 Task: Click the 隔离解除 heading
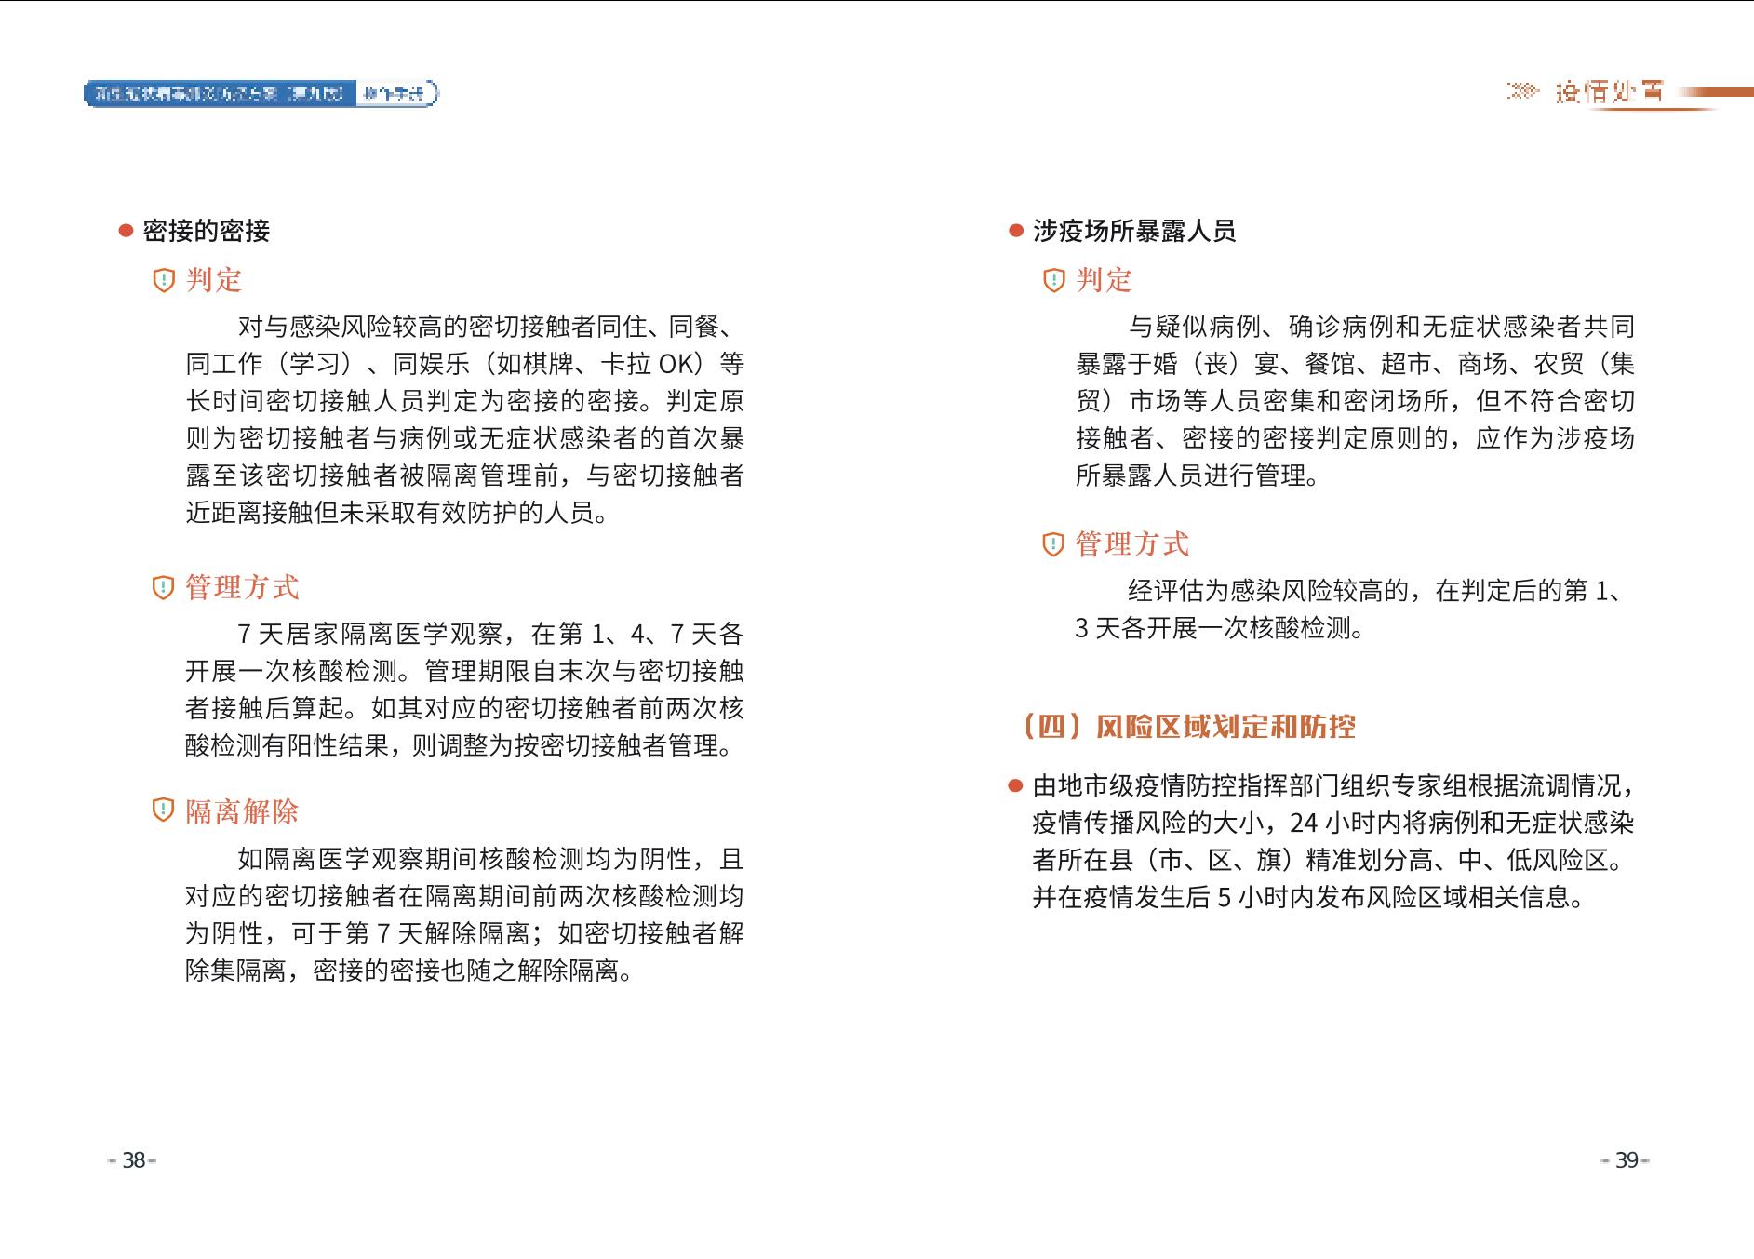[x=242, y=811]
